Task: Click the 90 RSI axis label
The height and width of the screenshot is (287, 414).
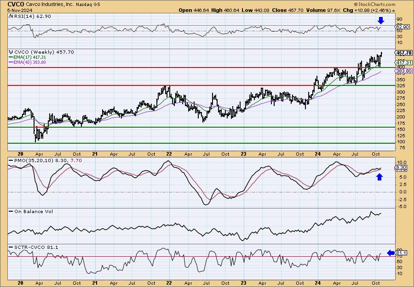Action: (399, 19)
